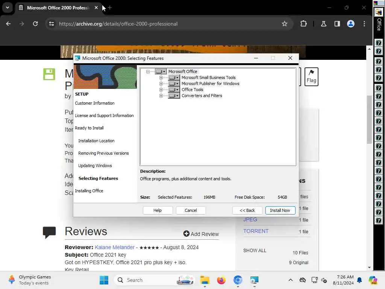
Task: Expand the Converters and Filters node
Action: (x=161, y=96)
